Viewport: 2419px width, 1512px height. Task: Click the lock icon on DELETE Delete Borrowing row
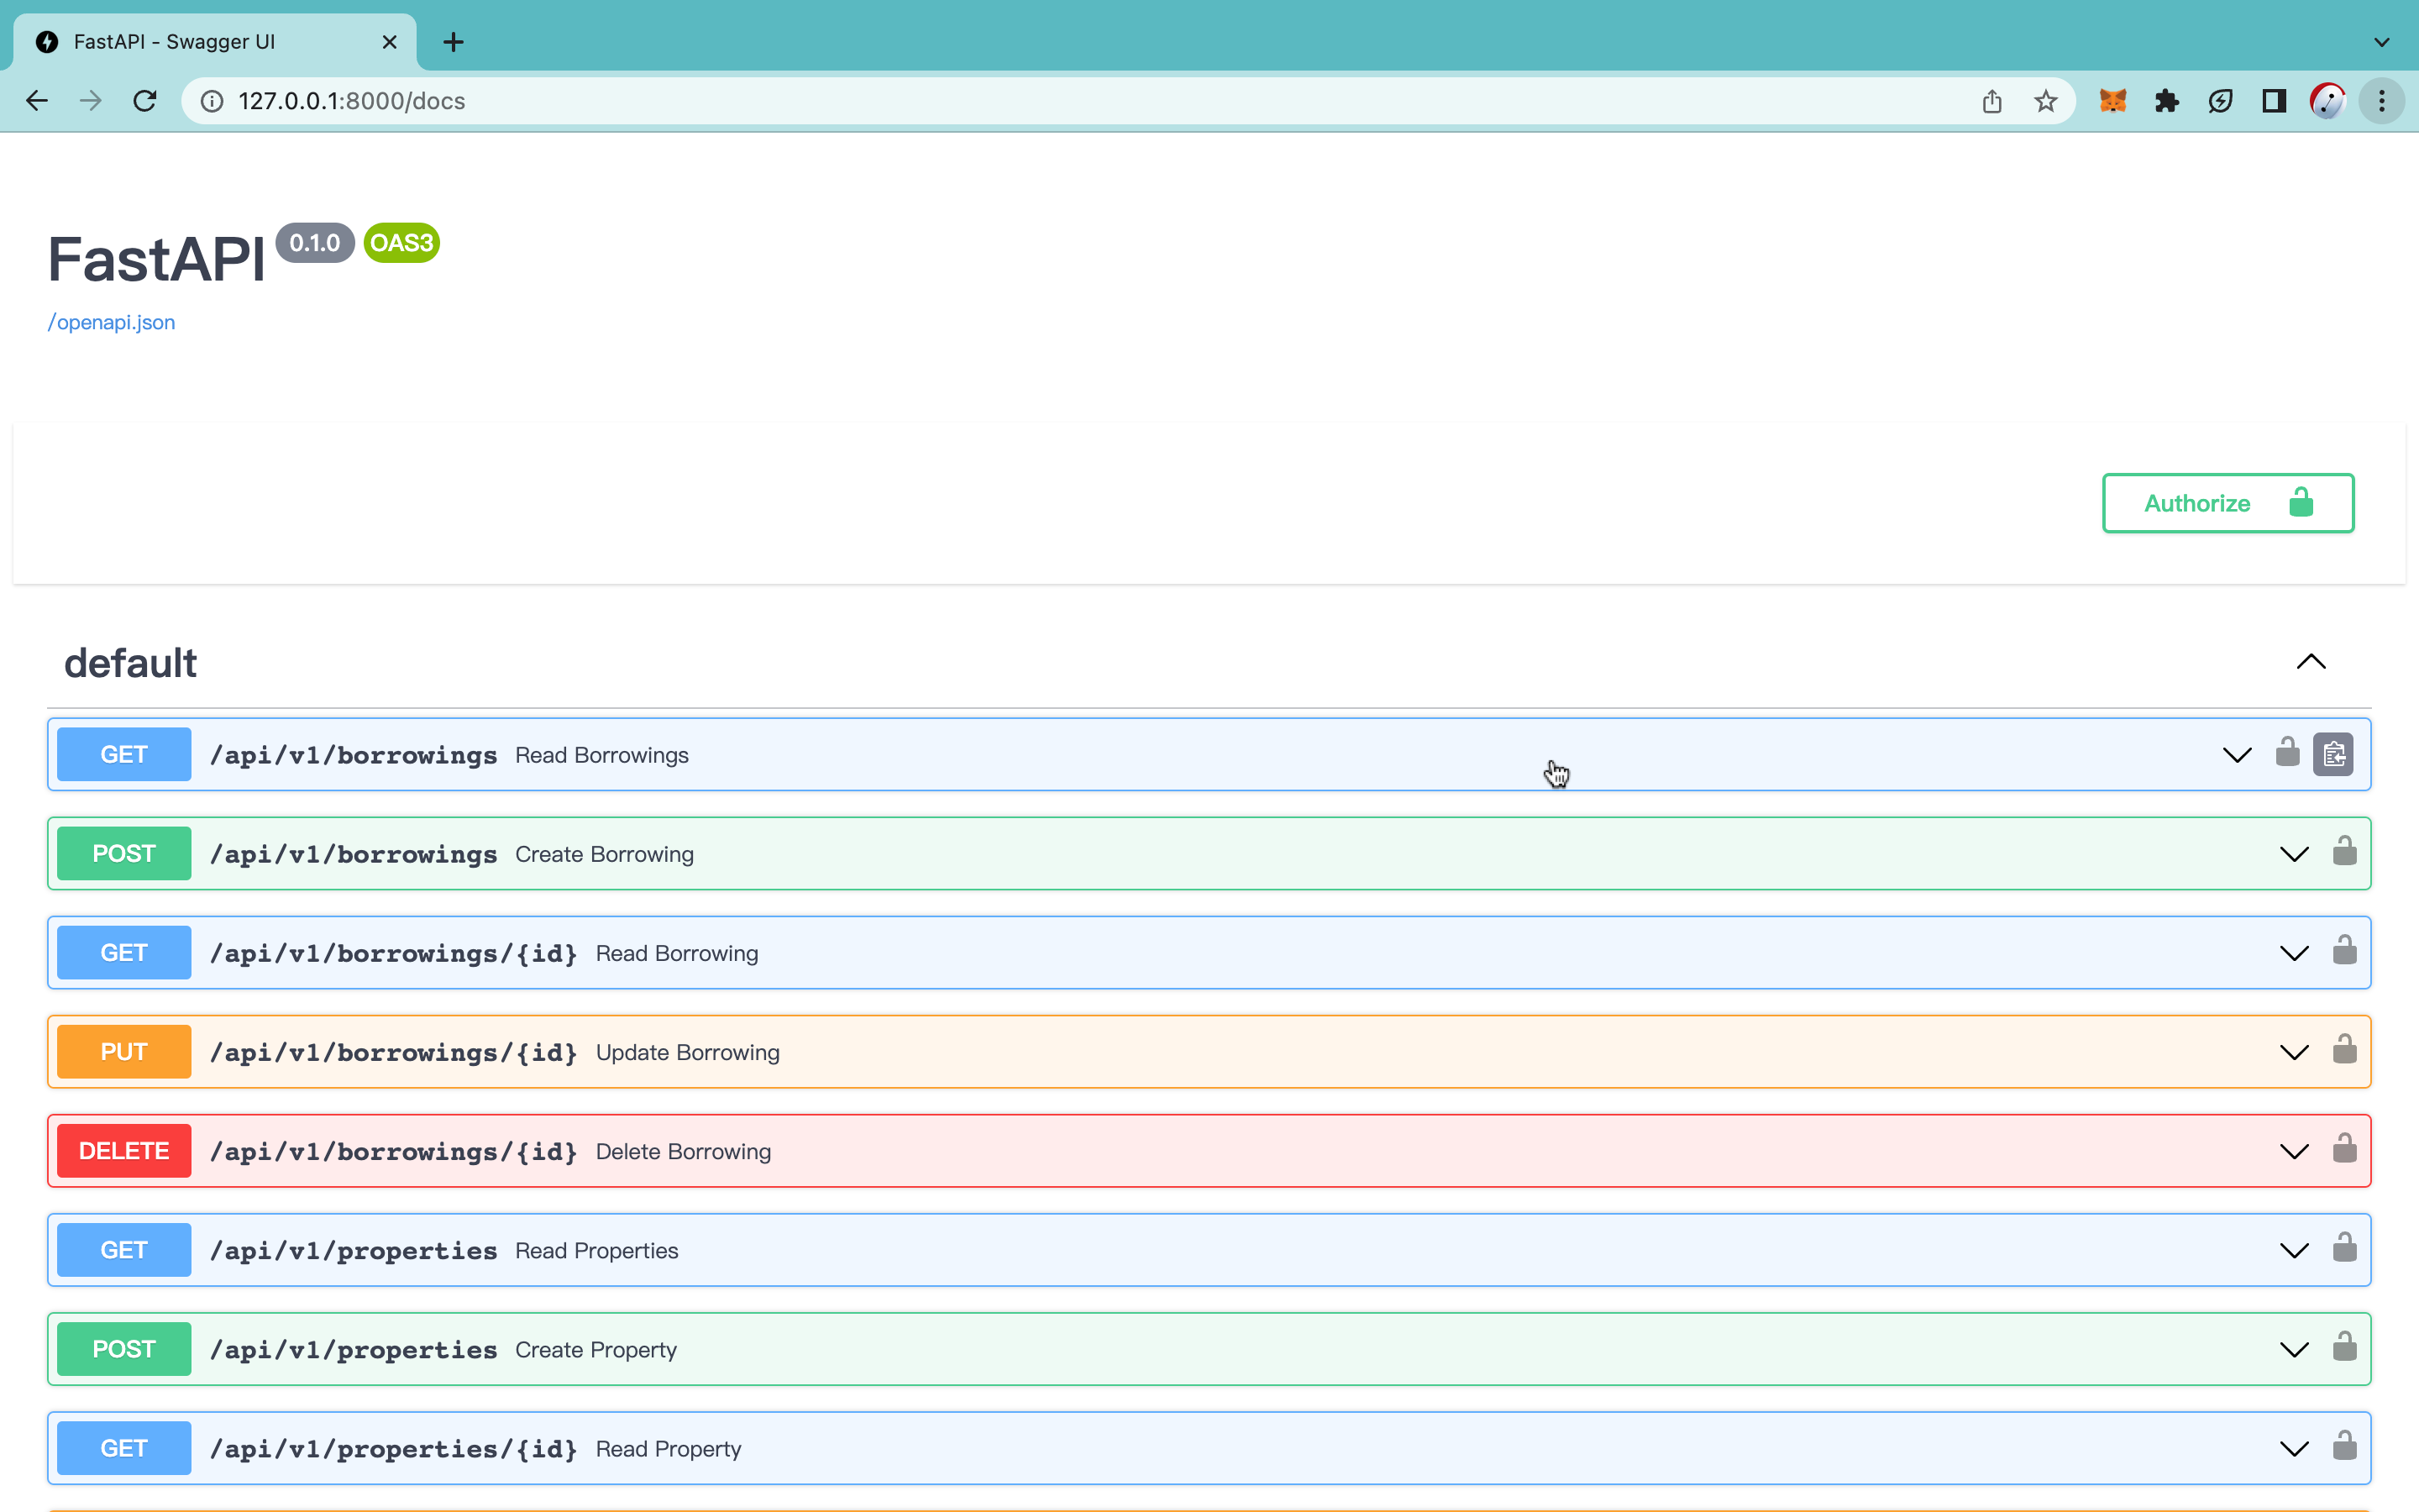click(x=2344, y=1149)
